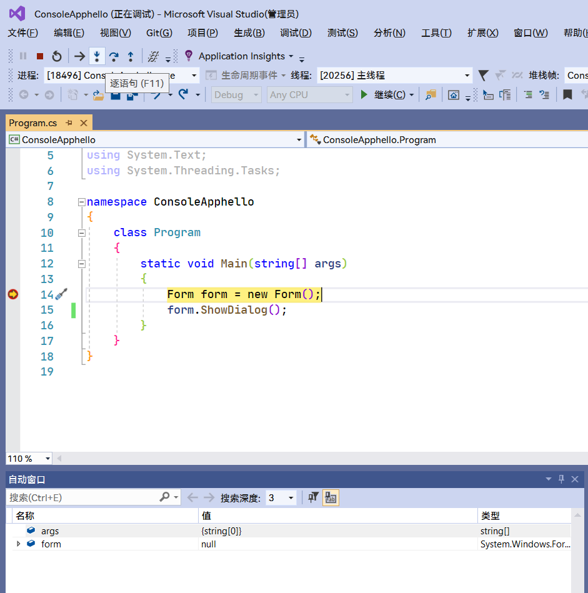Screen dimensions: 588x593
Task: Click the Step Over icon
Action: coord(114,56)
